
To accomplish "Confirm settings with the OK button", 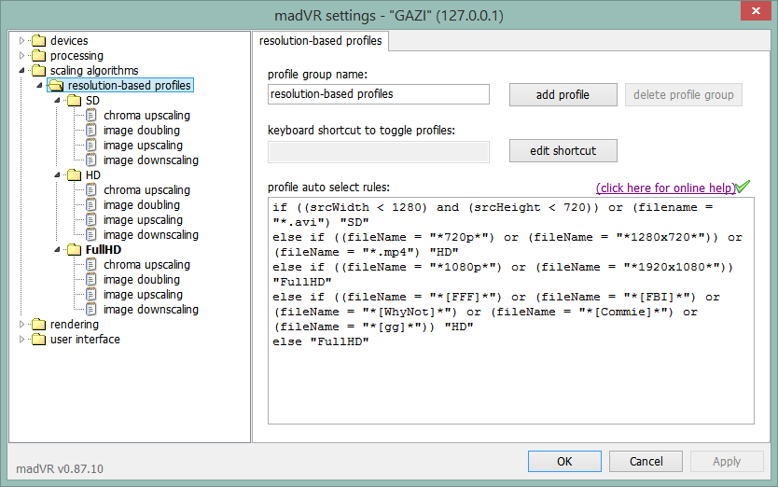I will tap(564, 462).
